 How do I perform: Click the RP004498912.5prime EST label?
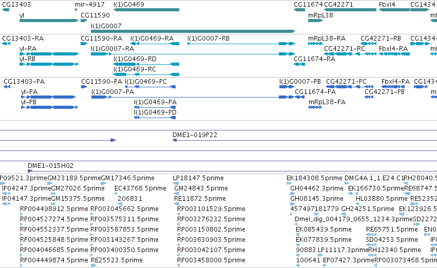coord(54,209)
